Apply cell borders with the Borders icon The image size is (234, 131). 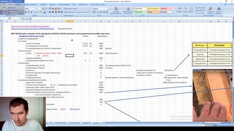(36, 12)
